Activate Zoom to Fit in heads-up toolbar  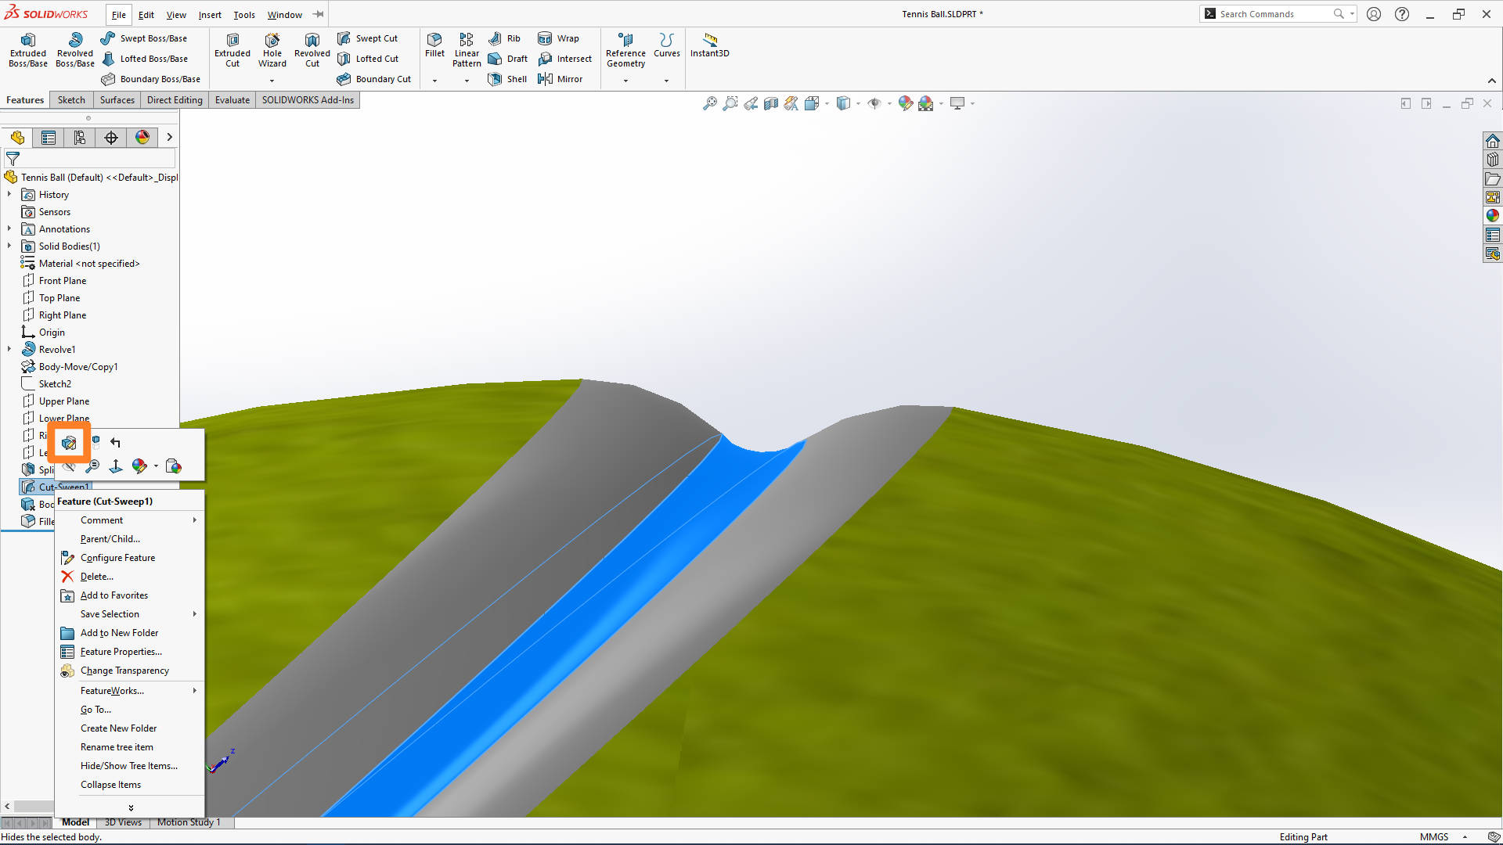coord(709,103)
